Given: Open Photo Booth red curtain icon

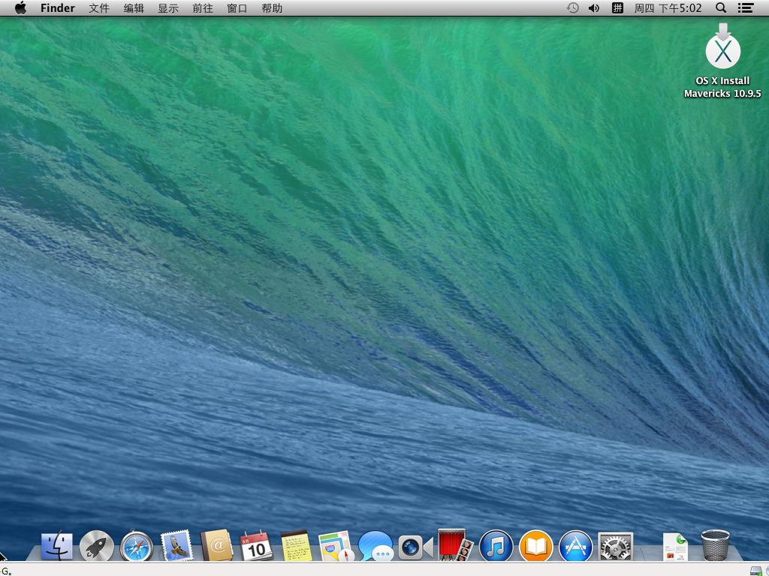Looking at the screenshot, I should coord(456,545).
